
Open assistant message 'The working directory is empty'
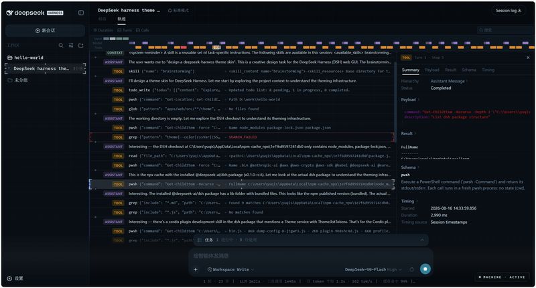[242, 118]
